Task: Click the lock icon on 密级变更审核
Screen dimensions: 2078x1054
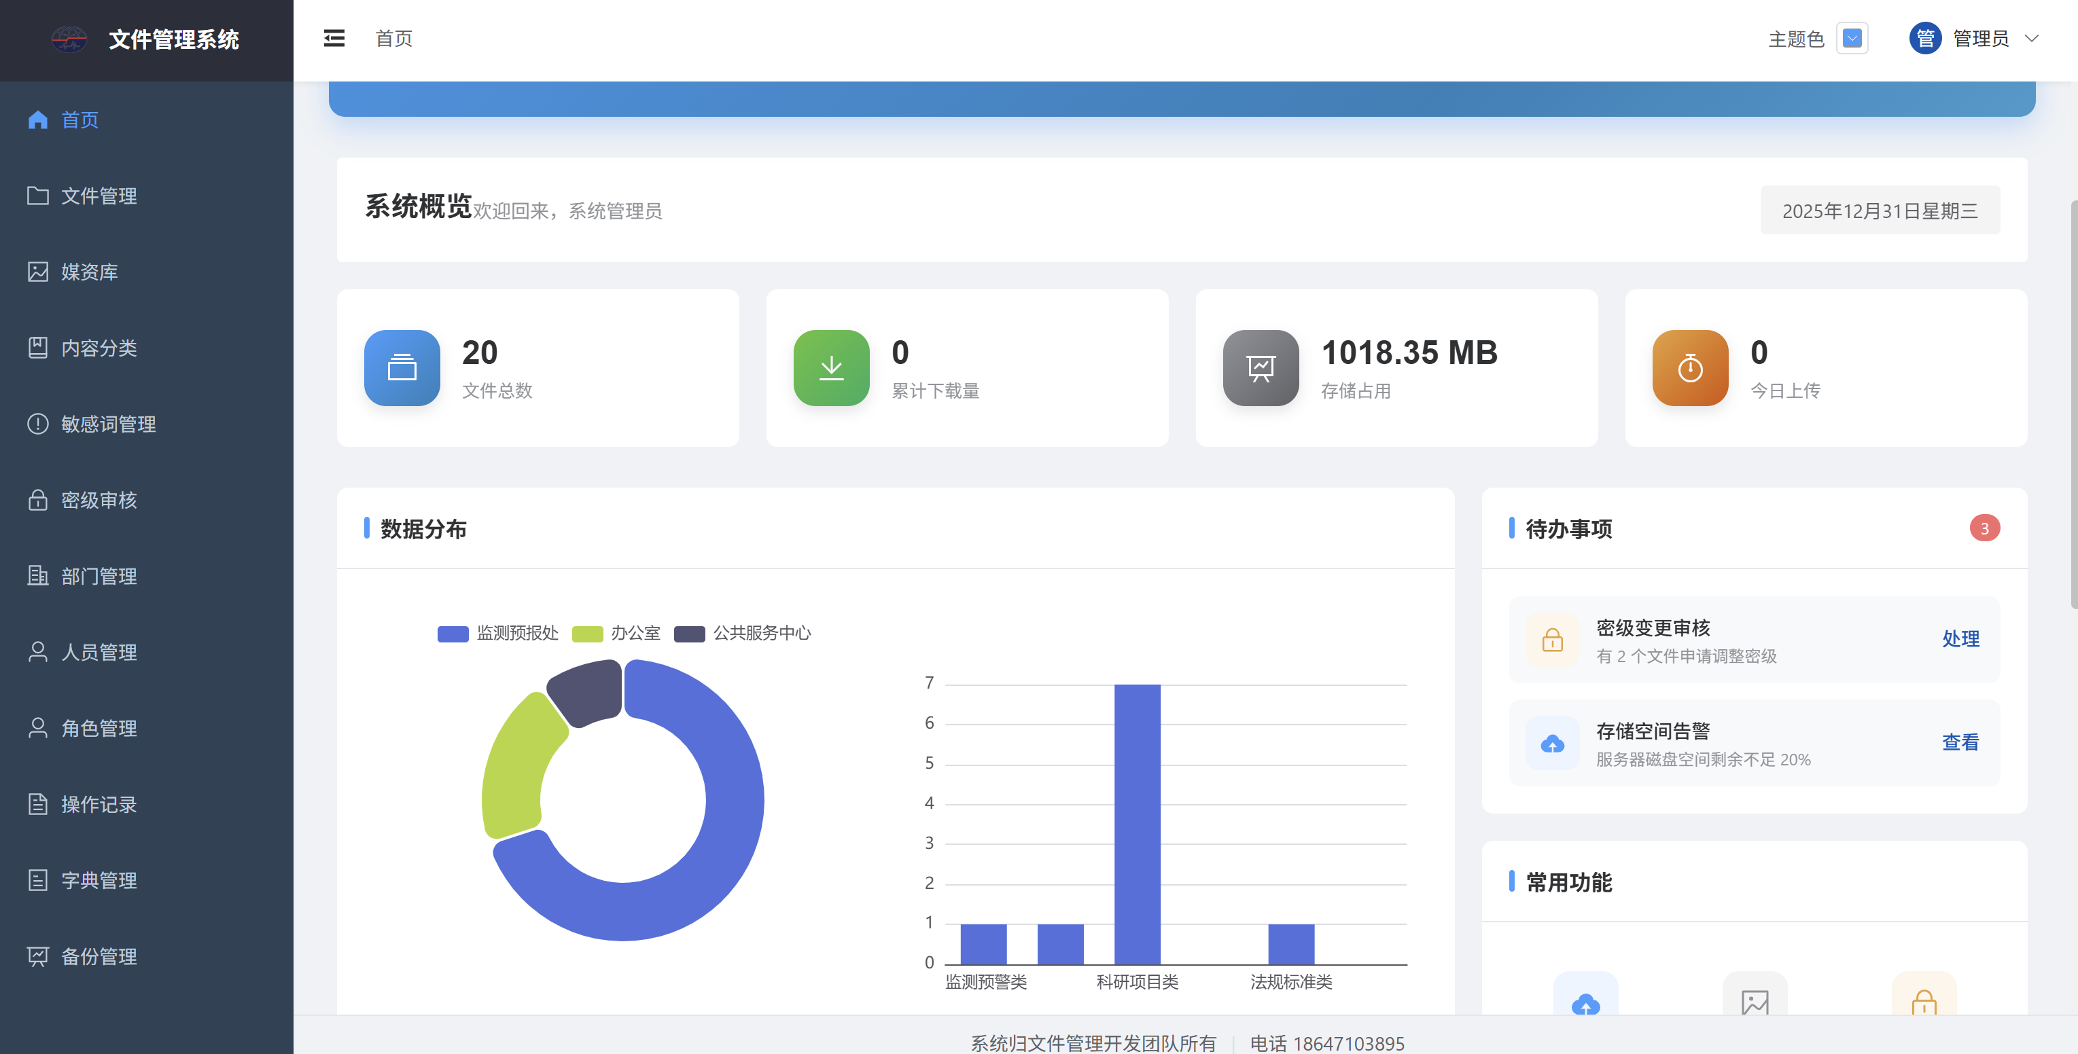Action: [x=1552, y=640]
